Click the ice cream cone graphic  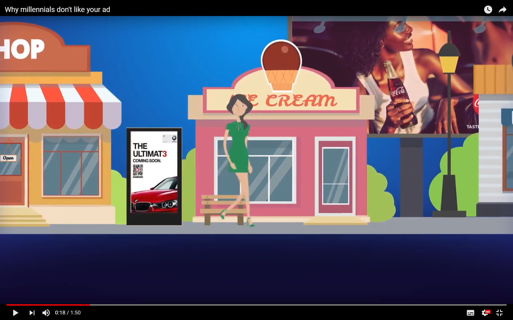(x=281, y=65)
